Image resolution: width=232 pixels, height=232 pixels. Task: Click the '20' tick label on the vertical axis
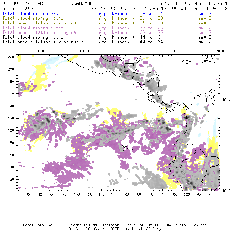coord(12,179)
